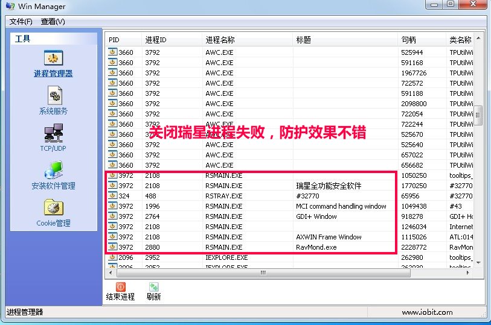Screen dimensions: 491x325
Task: Select row icon for handle 525944 AWC.EXE
Action: coord(113,52)
